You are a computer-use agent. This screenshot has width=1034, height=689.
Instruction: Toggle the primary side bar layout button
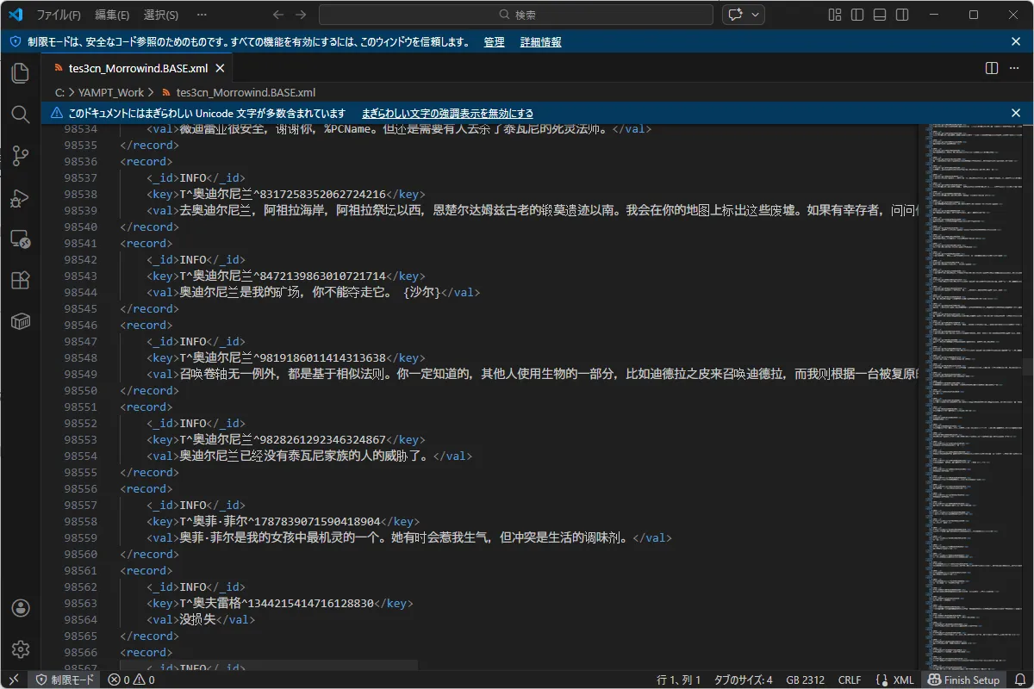[x=857, y=15]
